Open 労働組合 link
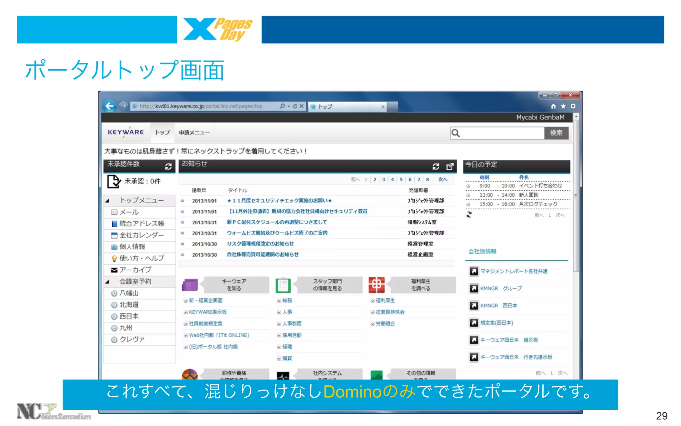 coord(385,323)
